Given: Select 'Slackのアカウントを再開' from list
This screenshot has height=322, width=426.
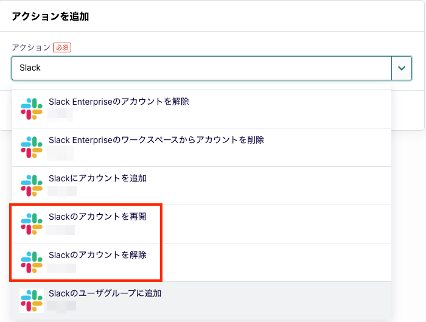Looking at the screenshot, I should [201, 224].
